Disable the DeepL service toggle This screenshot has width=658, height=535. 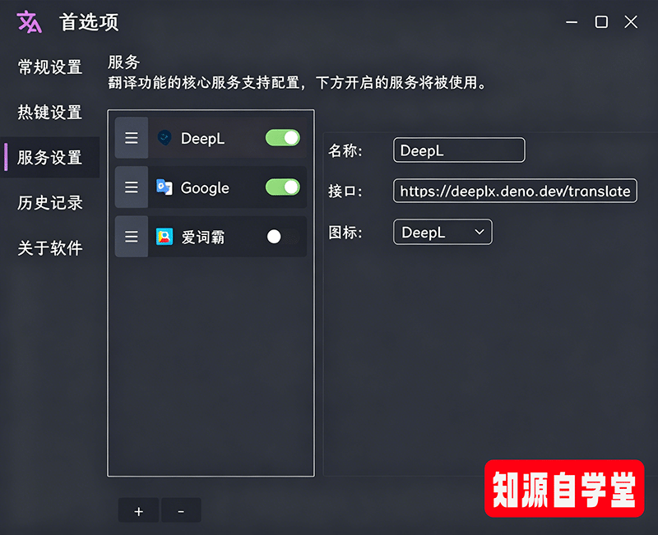[x=283, y=138]
